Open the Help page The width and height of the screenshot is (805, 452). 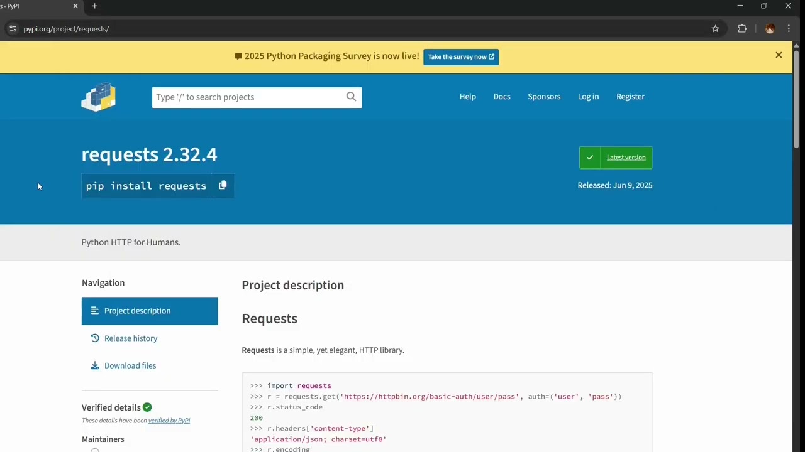(x=467, y=97)
